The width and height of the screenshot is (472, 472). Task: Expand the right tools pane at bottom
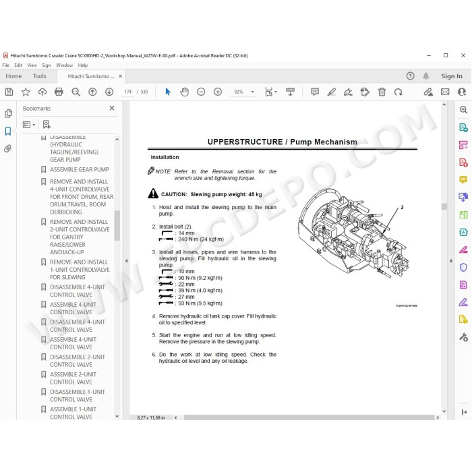[464, 412]
